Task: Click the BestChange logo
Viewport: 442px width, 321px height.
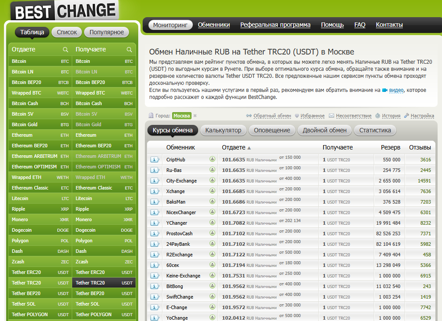Action: coord(65,11)
